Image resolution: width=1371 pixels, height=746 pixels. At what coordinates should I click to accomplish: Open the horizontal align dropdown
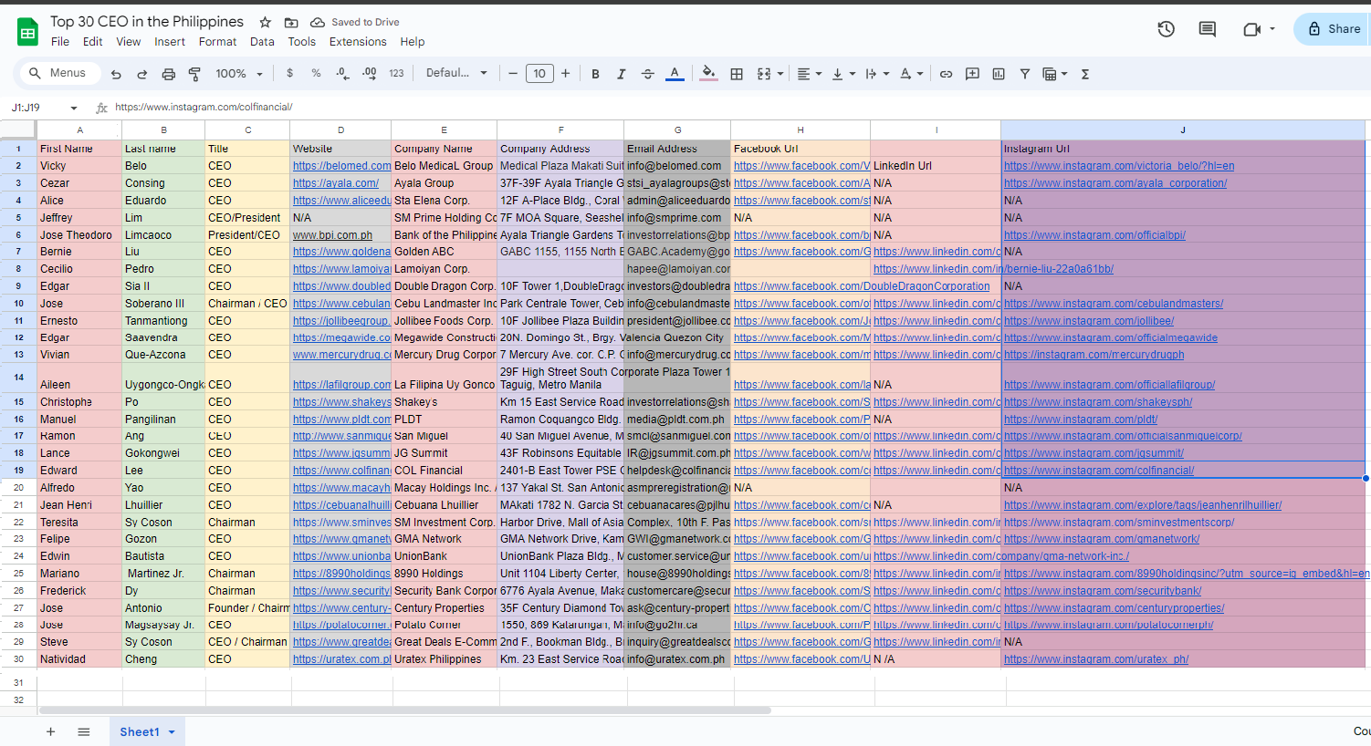pyautogui.click(x=809, y=74)
